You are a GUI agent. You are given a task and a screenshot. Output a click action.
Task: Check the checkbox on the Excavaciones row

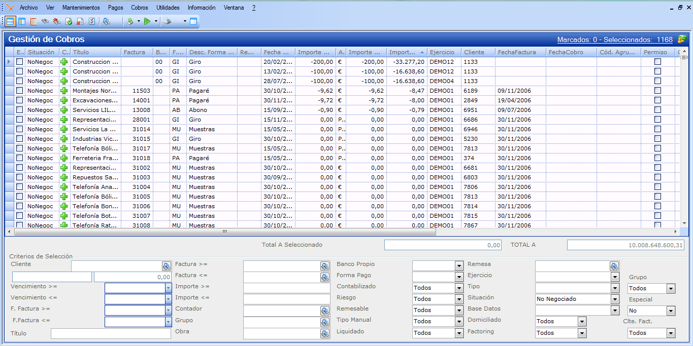coord(20,100)
